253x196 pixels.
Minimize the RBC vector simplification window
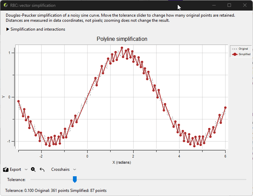coord(214,5)
